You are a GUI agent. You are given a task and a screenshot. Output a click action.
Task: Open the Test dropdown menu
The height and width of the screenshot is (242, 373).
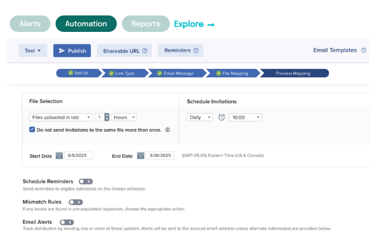click(33, 50)
